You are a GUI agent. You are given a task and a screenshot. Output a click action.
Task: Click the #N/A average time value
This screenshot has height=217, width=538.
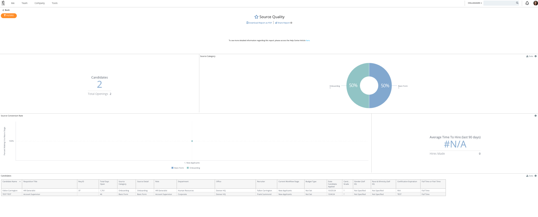point(455,144)
